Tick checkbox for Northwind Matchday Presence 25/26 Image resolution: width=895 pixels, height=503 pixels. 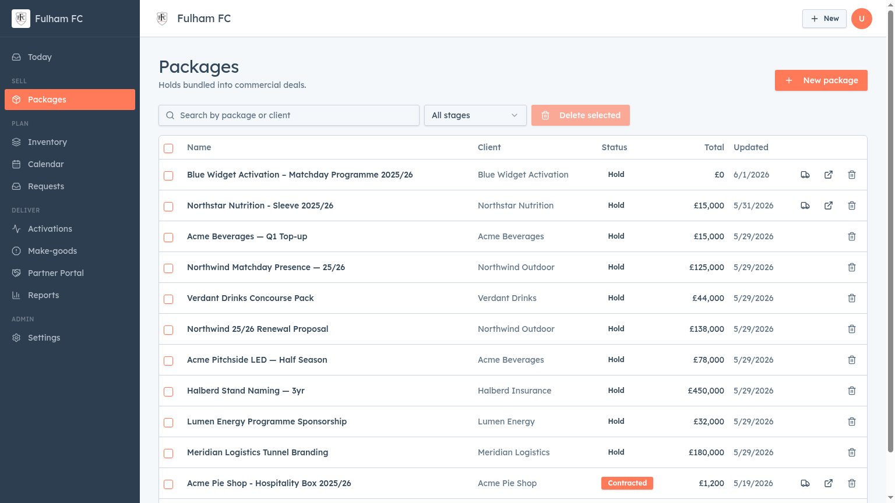click(x=168, y=268)
